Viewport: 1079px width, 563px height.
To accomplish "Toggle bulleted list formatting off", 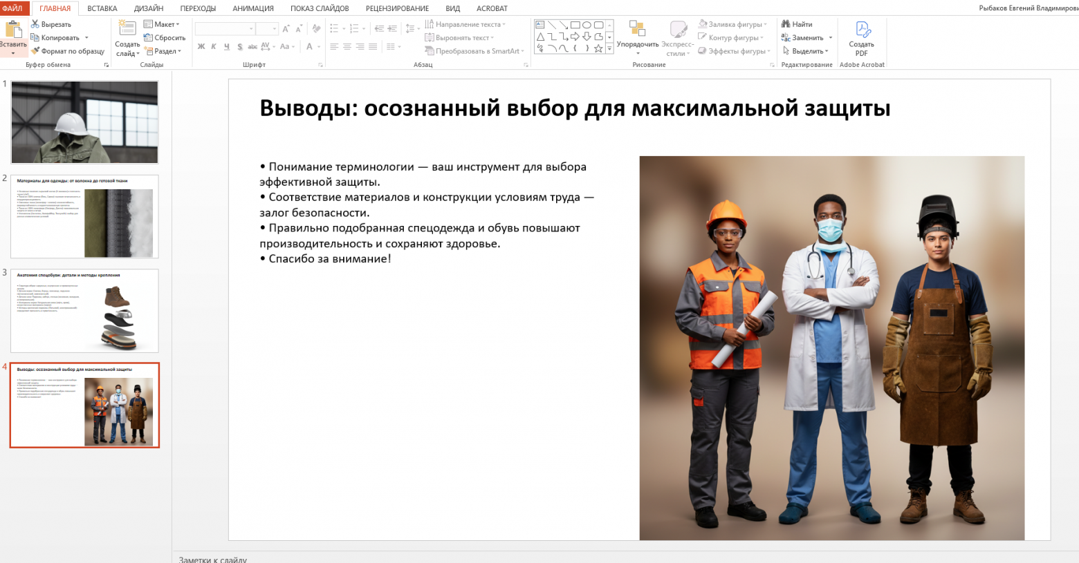I will pos(334,28).
